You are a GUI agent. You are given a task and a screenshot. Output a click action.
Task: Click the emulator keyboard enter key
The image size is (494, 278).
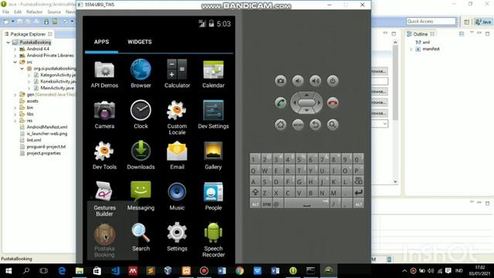358,192
